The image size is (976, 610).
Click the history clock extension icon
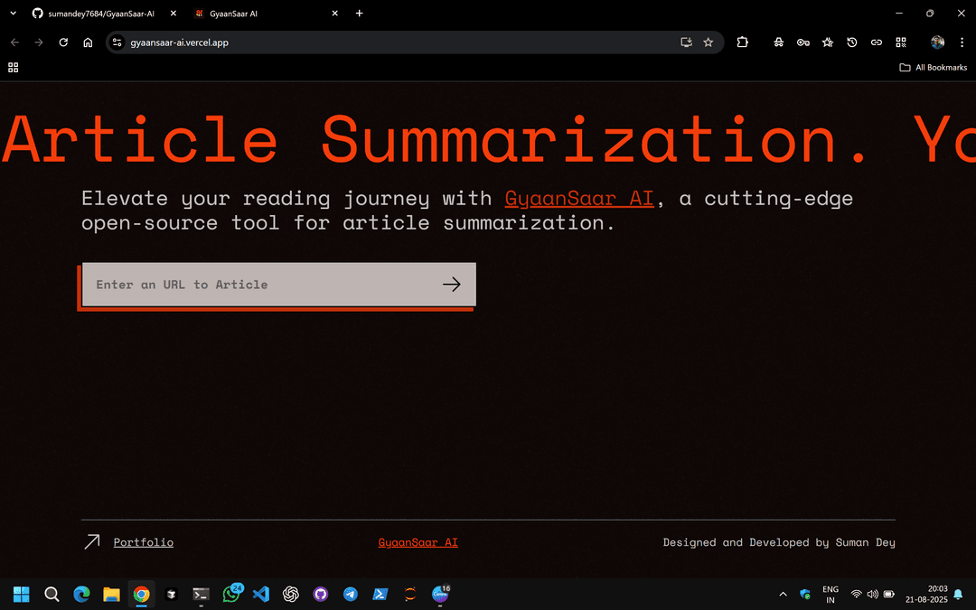(x=852, y=42)
